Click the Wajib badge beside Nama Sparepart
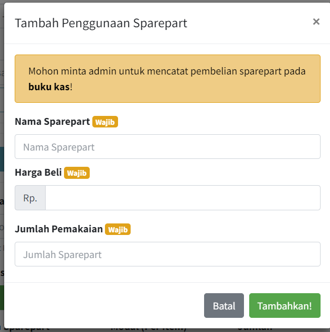330x332 pixels. click(105, 122)
